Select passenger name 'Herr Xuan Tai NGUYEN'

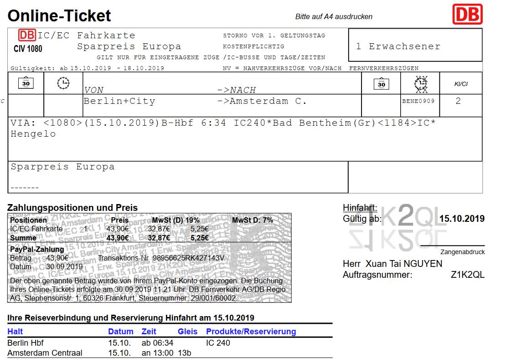click(x=392, y=264)
